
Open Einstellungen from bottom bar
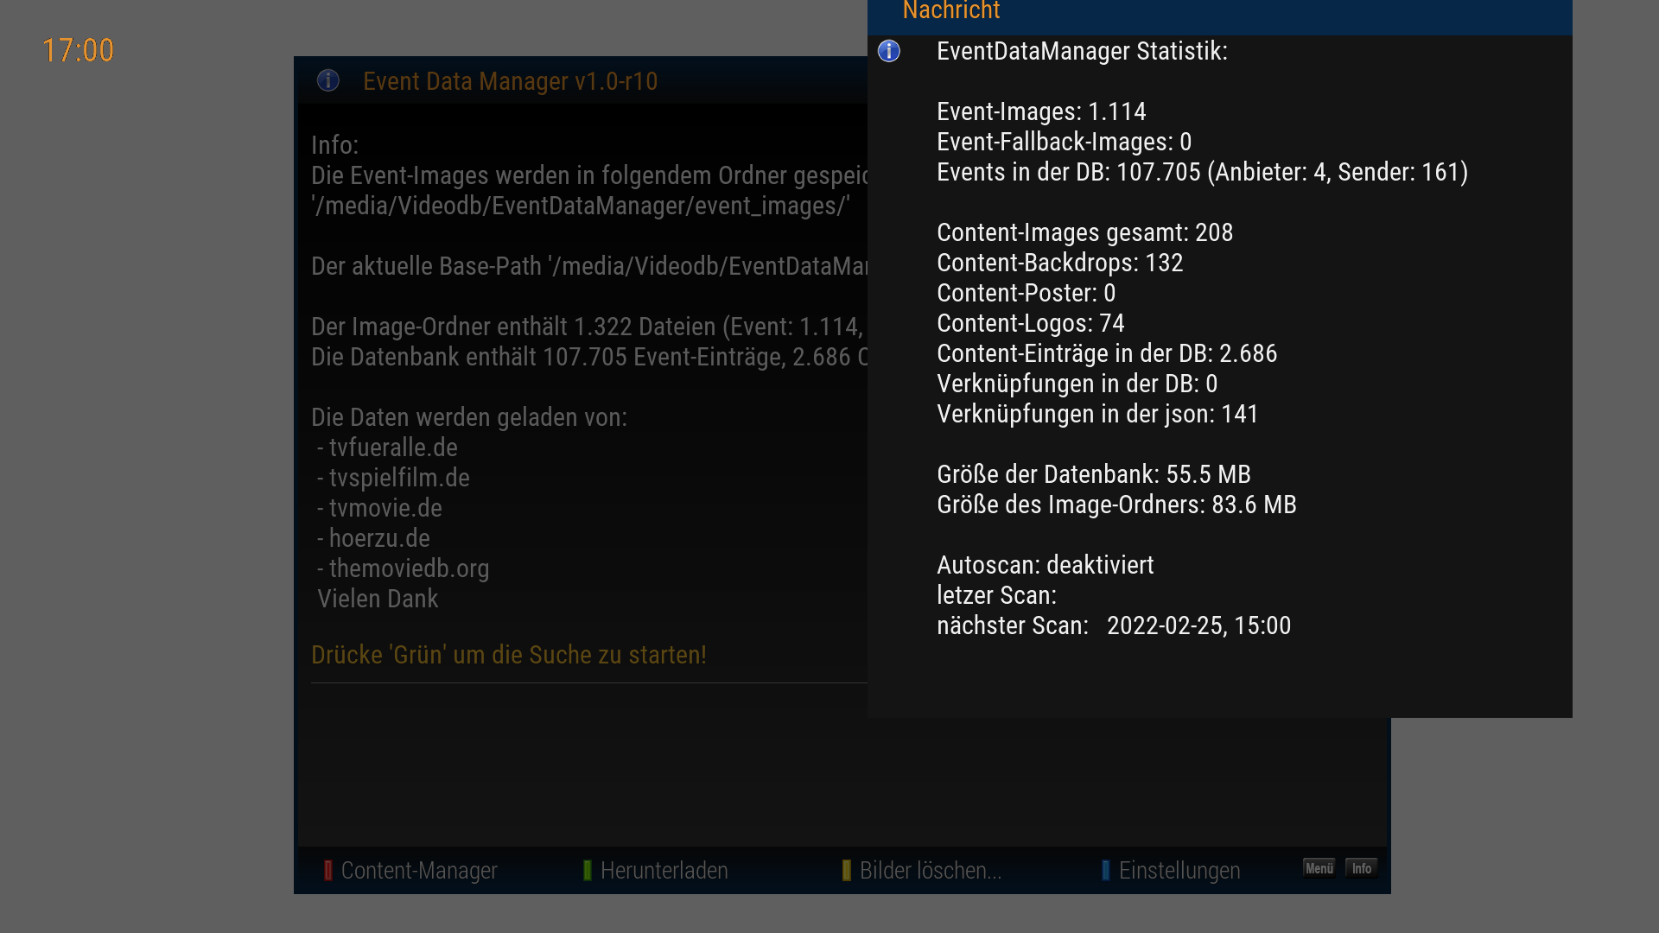coord(1179,870)
